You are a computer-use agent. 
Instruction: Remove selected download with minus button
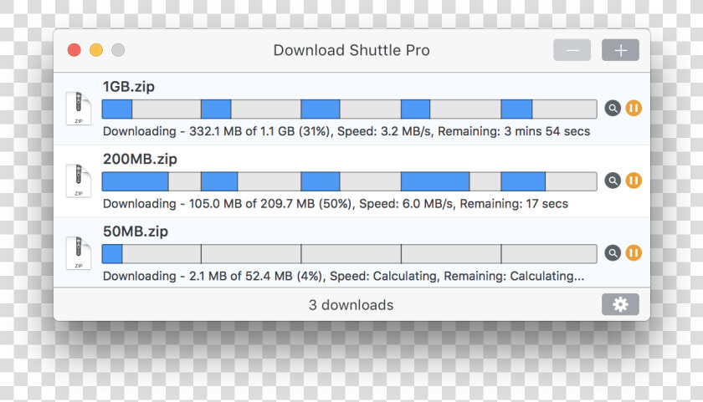(x=572, y=50)
